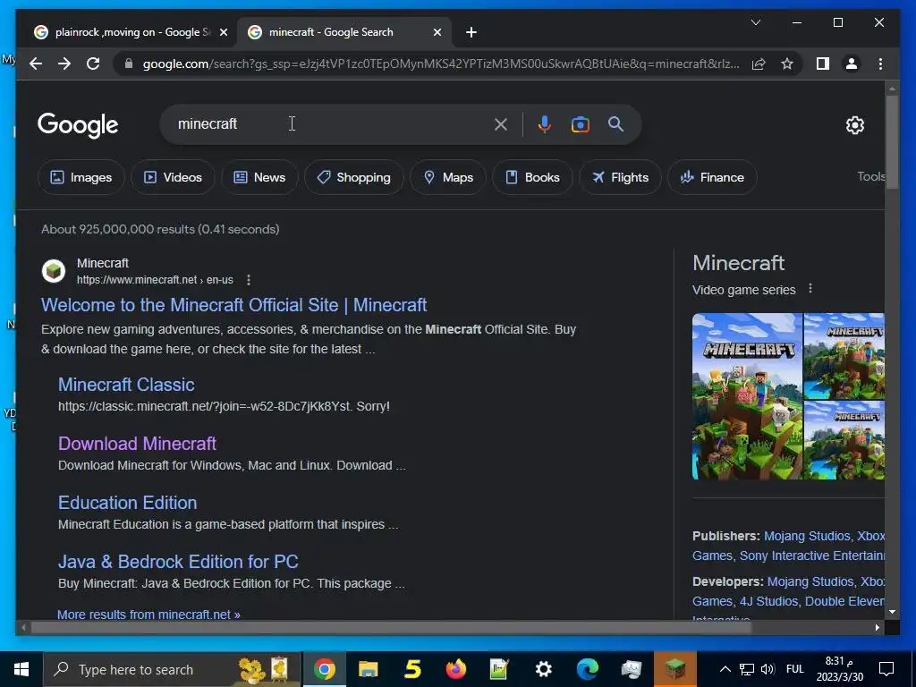Open the Double Eleven developer link
Viewport: 916px width, 687px height.
(844, 601)
